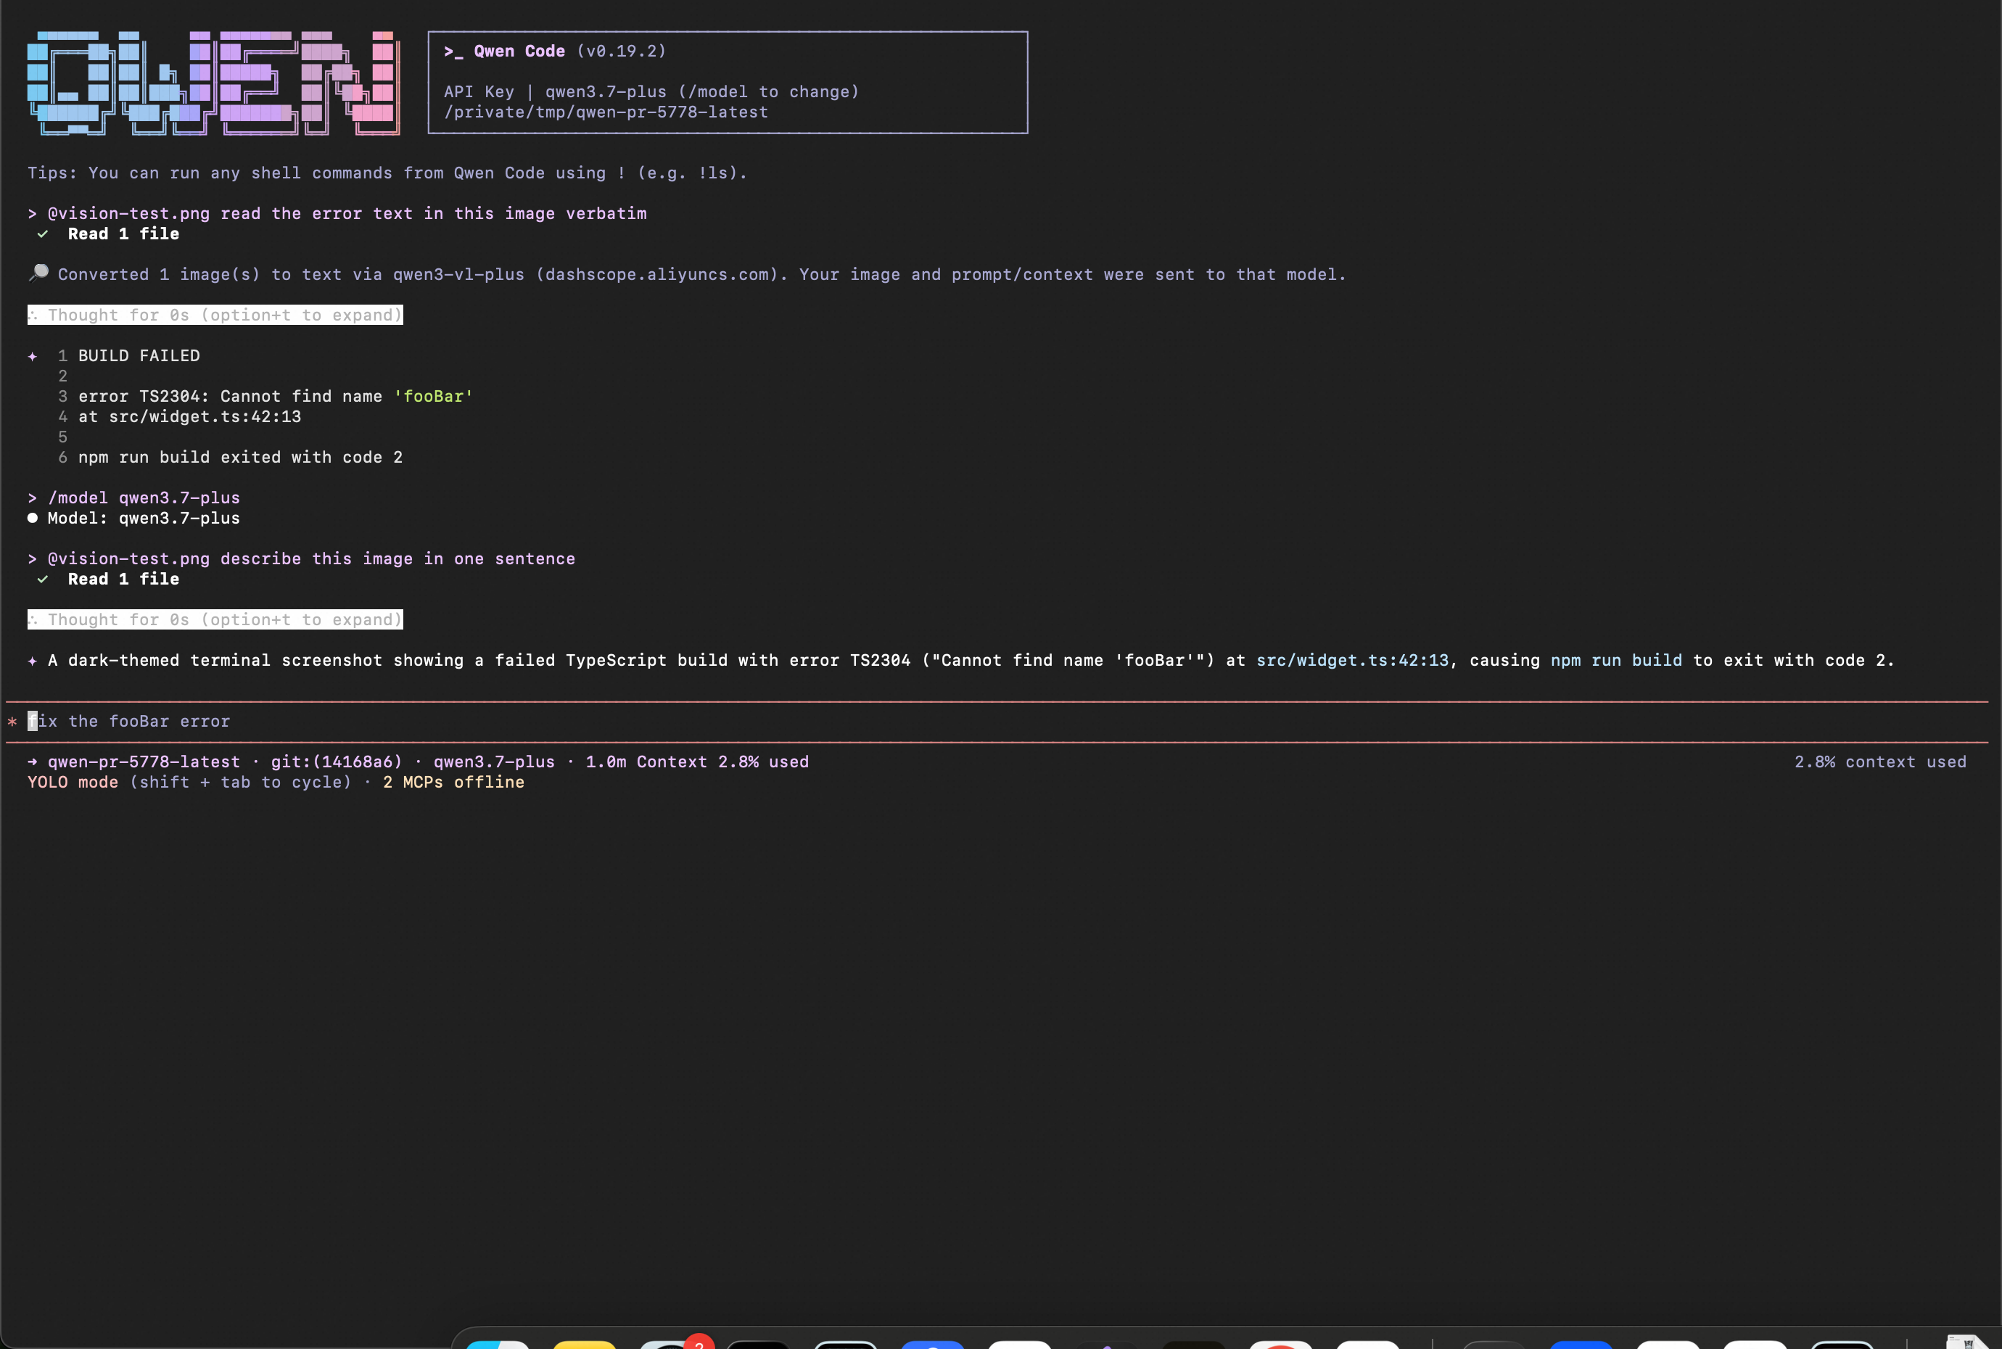This screenshot has width=2002, height=1349.
Task: Click the 'Tips: You can run any shell commands' line
Action: tap(387, 173)
